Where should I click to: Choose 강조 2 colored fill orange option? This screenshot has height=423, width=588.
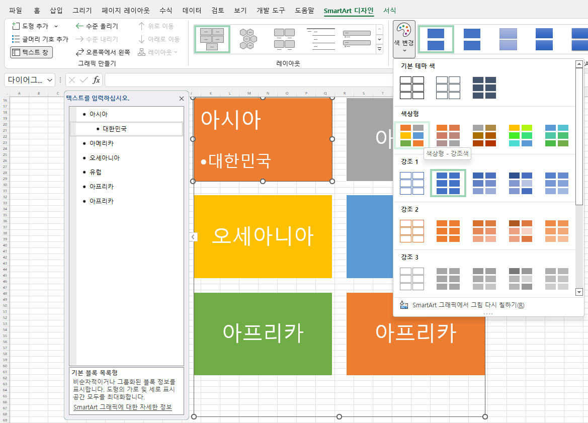click(x=448, y=231)
